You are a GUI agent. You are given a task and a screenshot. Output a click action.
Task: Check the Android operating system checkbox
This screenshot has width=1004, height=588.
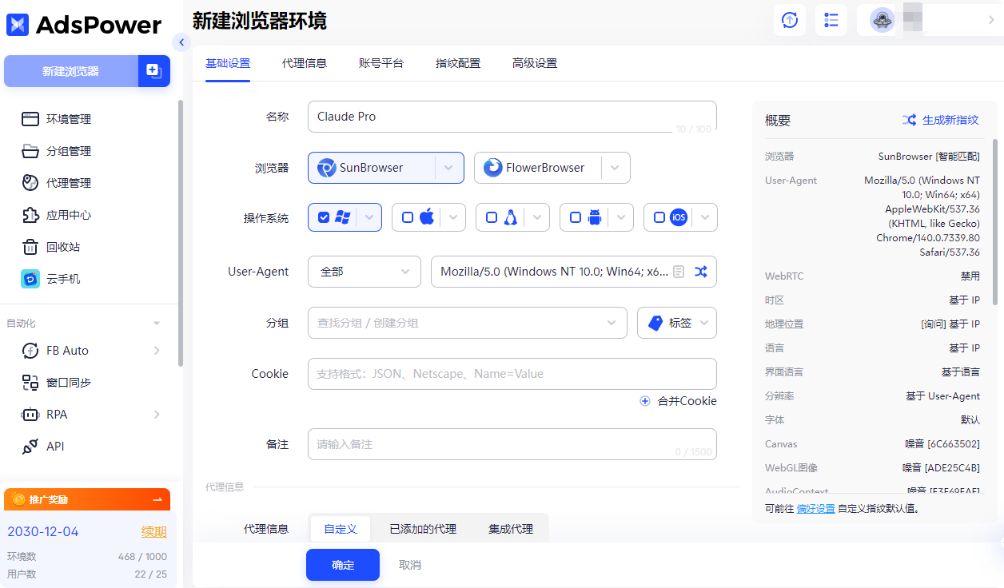(576, 217)
